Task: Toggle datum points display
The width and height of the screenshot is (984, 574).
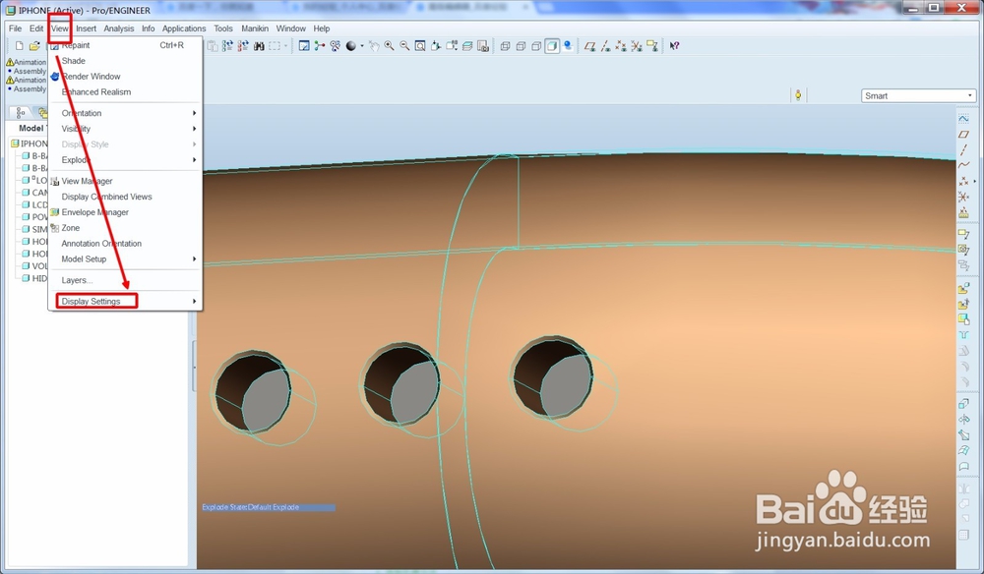Action: pos(621,46)
